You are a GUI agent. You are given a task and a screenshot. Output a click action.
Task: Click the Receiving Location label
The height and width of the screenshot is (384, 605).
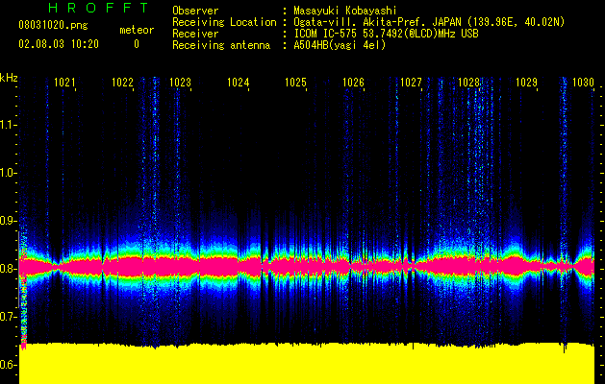[224, 22]
